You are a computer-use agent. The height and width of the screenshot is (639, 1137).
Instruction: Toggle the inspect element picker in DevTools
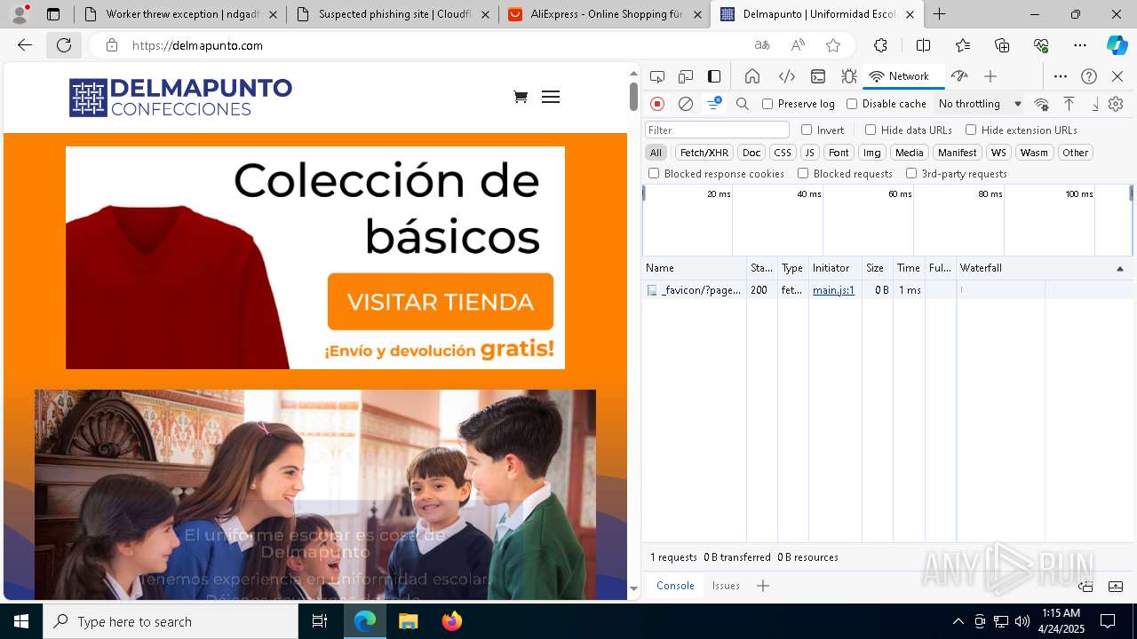(x=657, y=76)
